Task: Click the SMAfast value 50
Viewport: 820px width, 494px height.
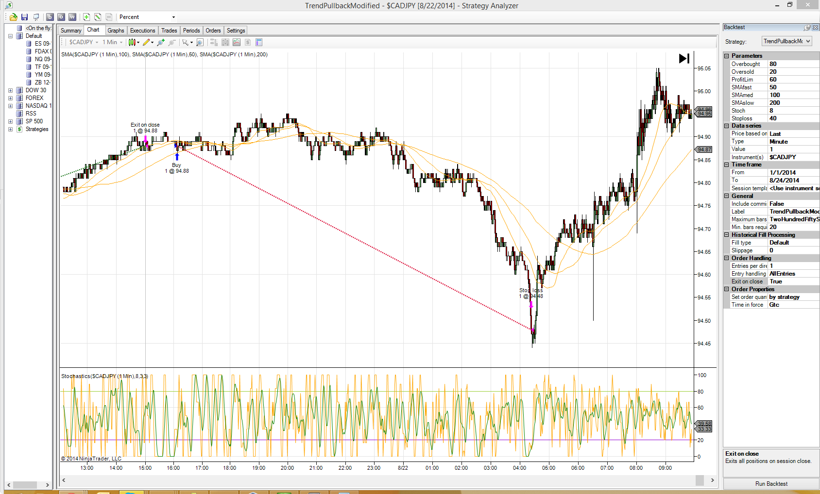Action: click(x=794, y=87)
